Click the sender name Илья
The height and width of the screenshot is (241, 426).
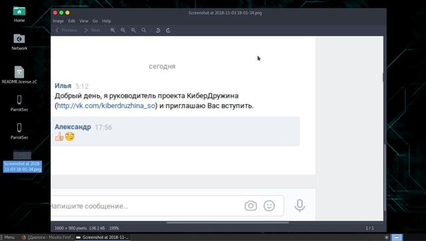pos(63,86)
